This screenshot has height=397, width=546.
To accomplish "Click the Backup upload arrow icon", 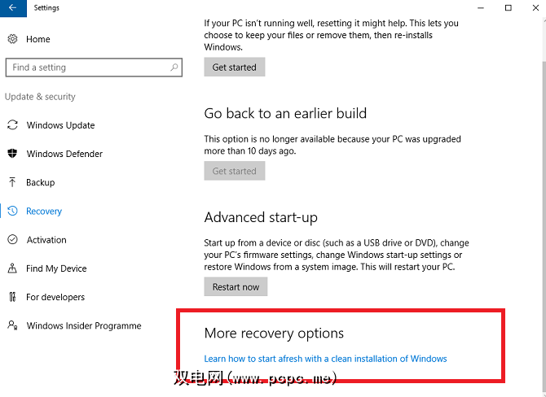I will tap(12, 182).
